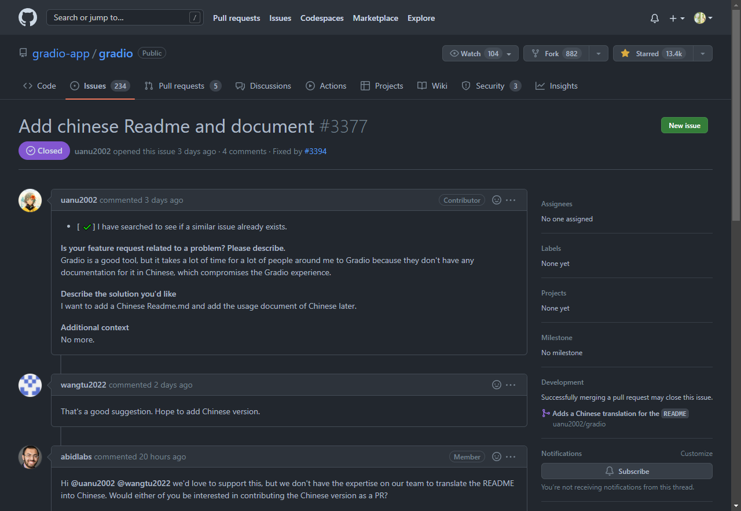Add reaction to abidlabs's comment
The width and height of the screenshot is (741, 511).
[x=496, y=457]
